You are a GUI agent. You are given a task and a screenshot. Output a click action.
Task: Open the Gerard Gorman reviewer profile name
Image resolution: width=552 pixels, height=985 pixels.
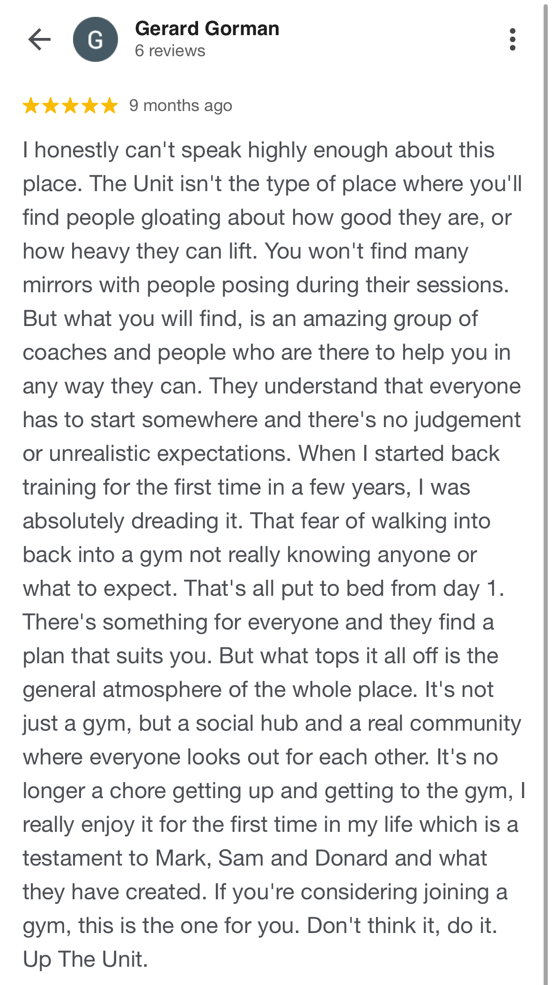click(x=207, y=29)
